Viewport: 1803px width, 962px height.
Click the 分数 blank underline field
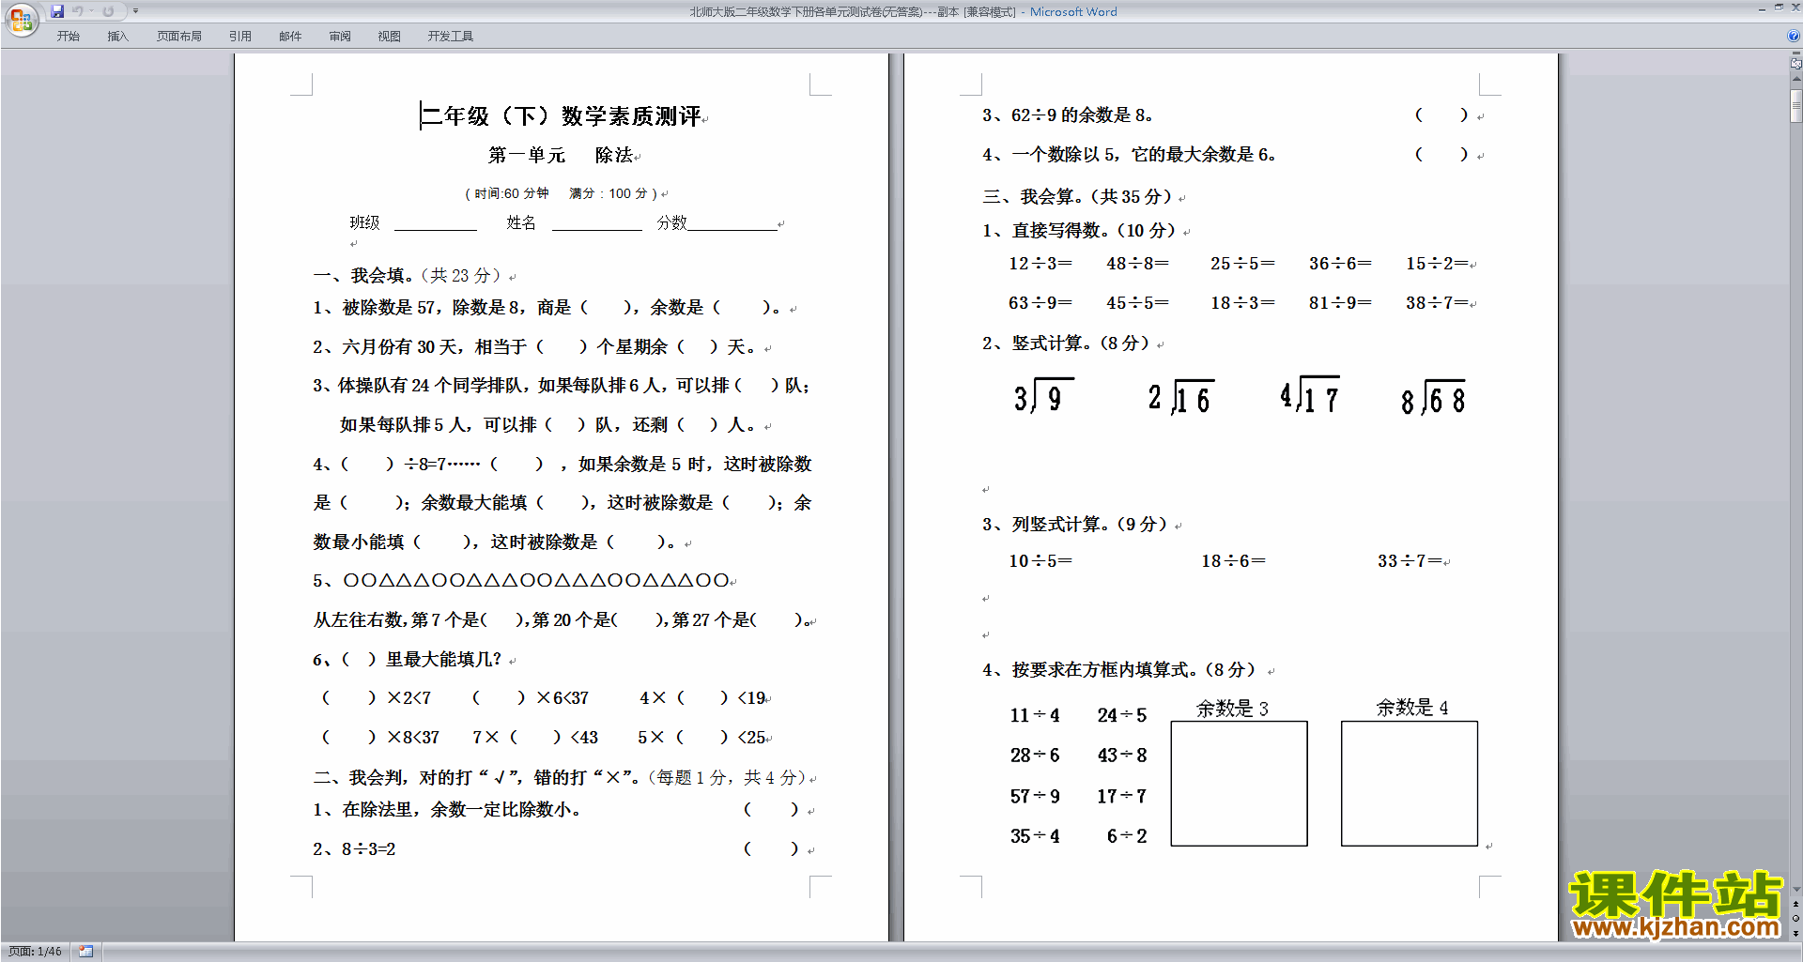[x=732, y=223]
